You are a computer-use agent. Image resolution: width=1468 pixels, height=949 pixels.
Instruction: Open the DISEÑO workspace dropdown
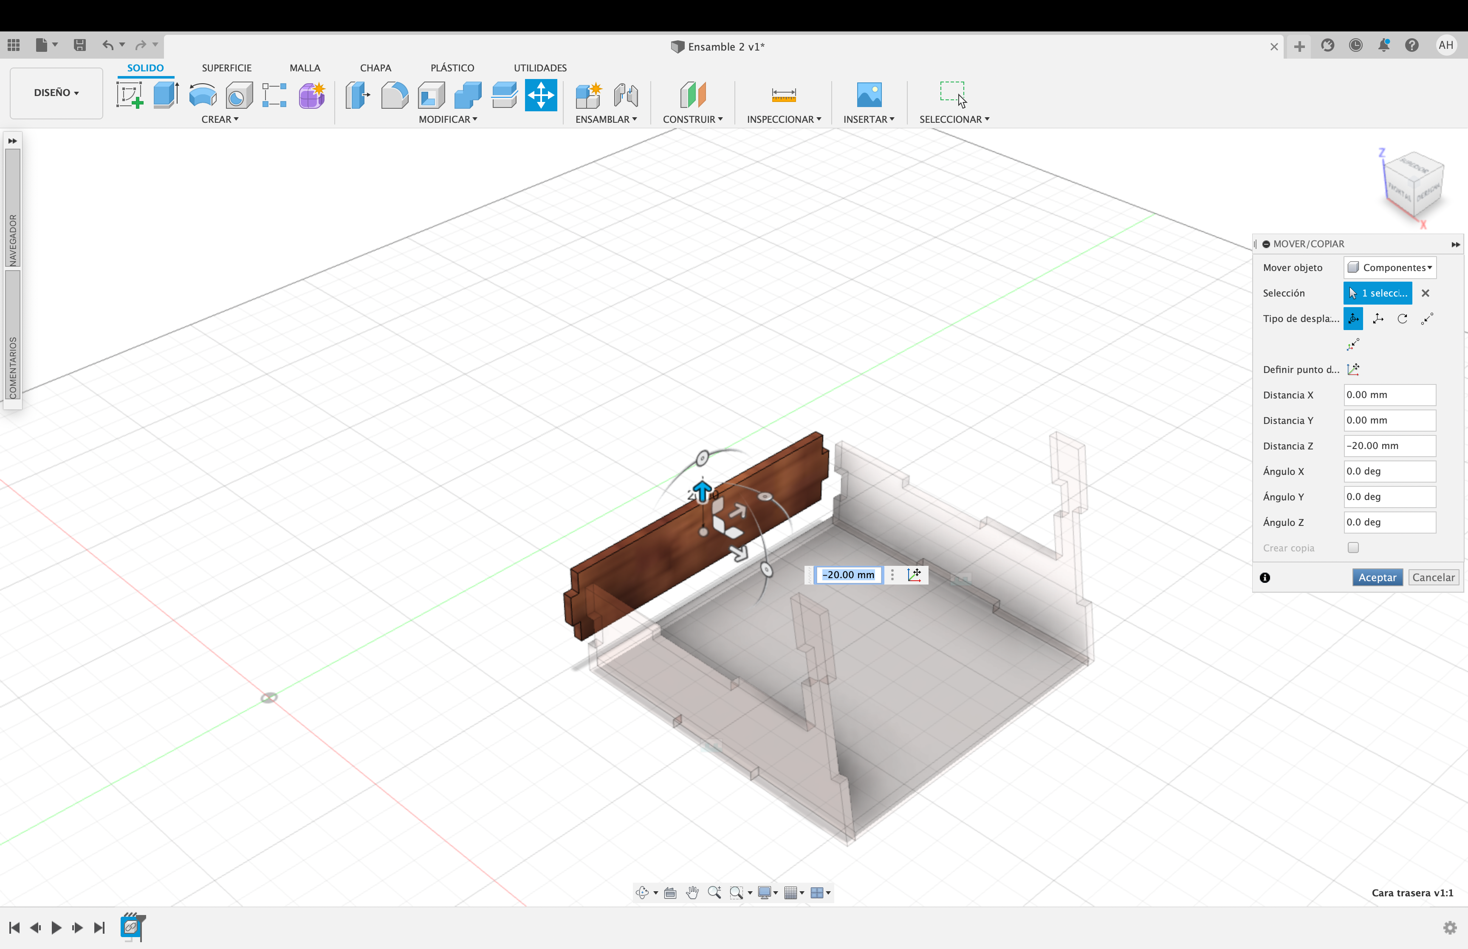(56, 93)
